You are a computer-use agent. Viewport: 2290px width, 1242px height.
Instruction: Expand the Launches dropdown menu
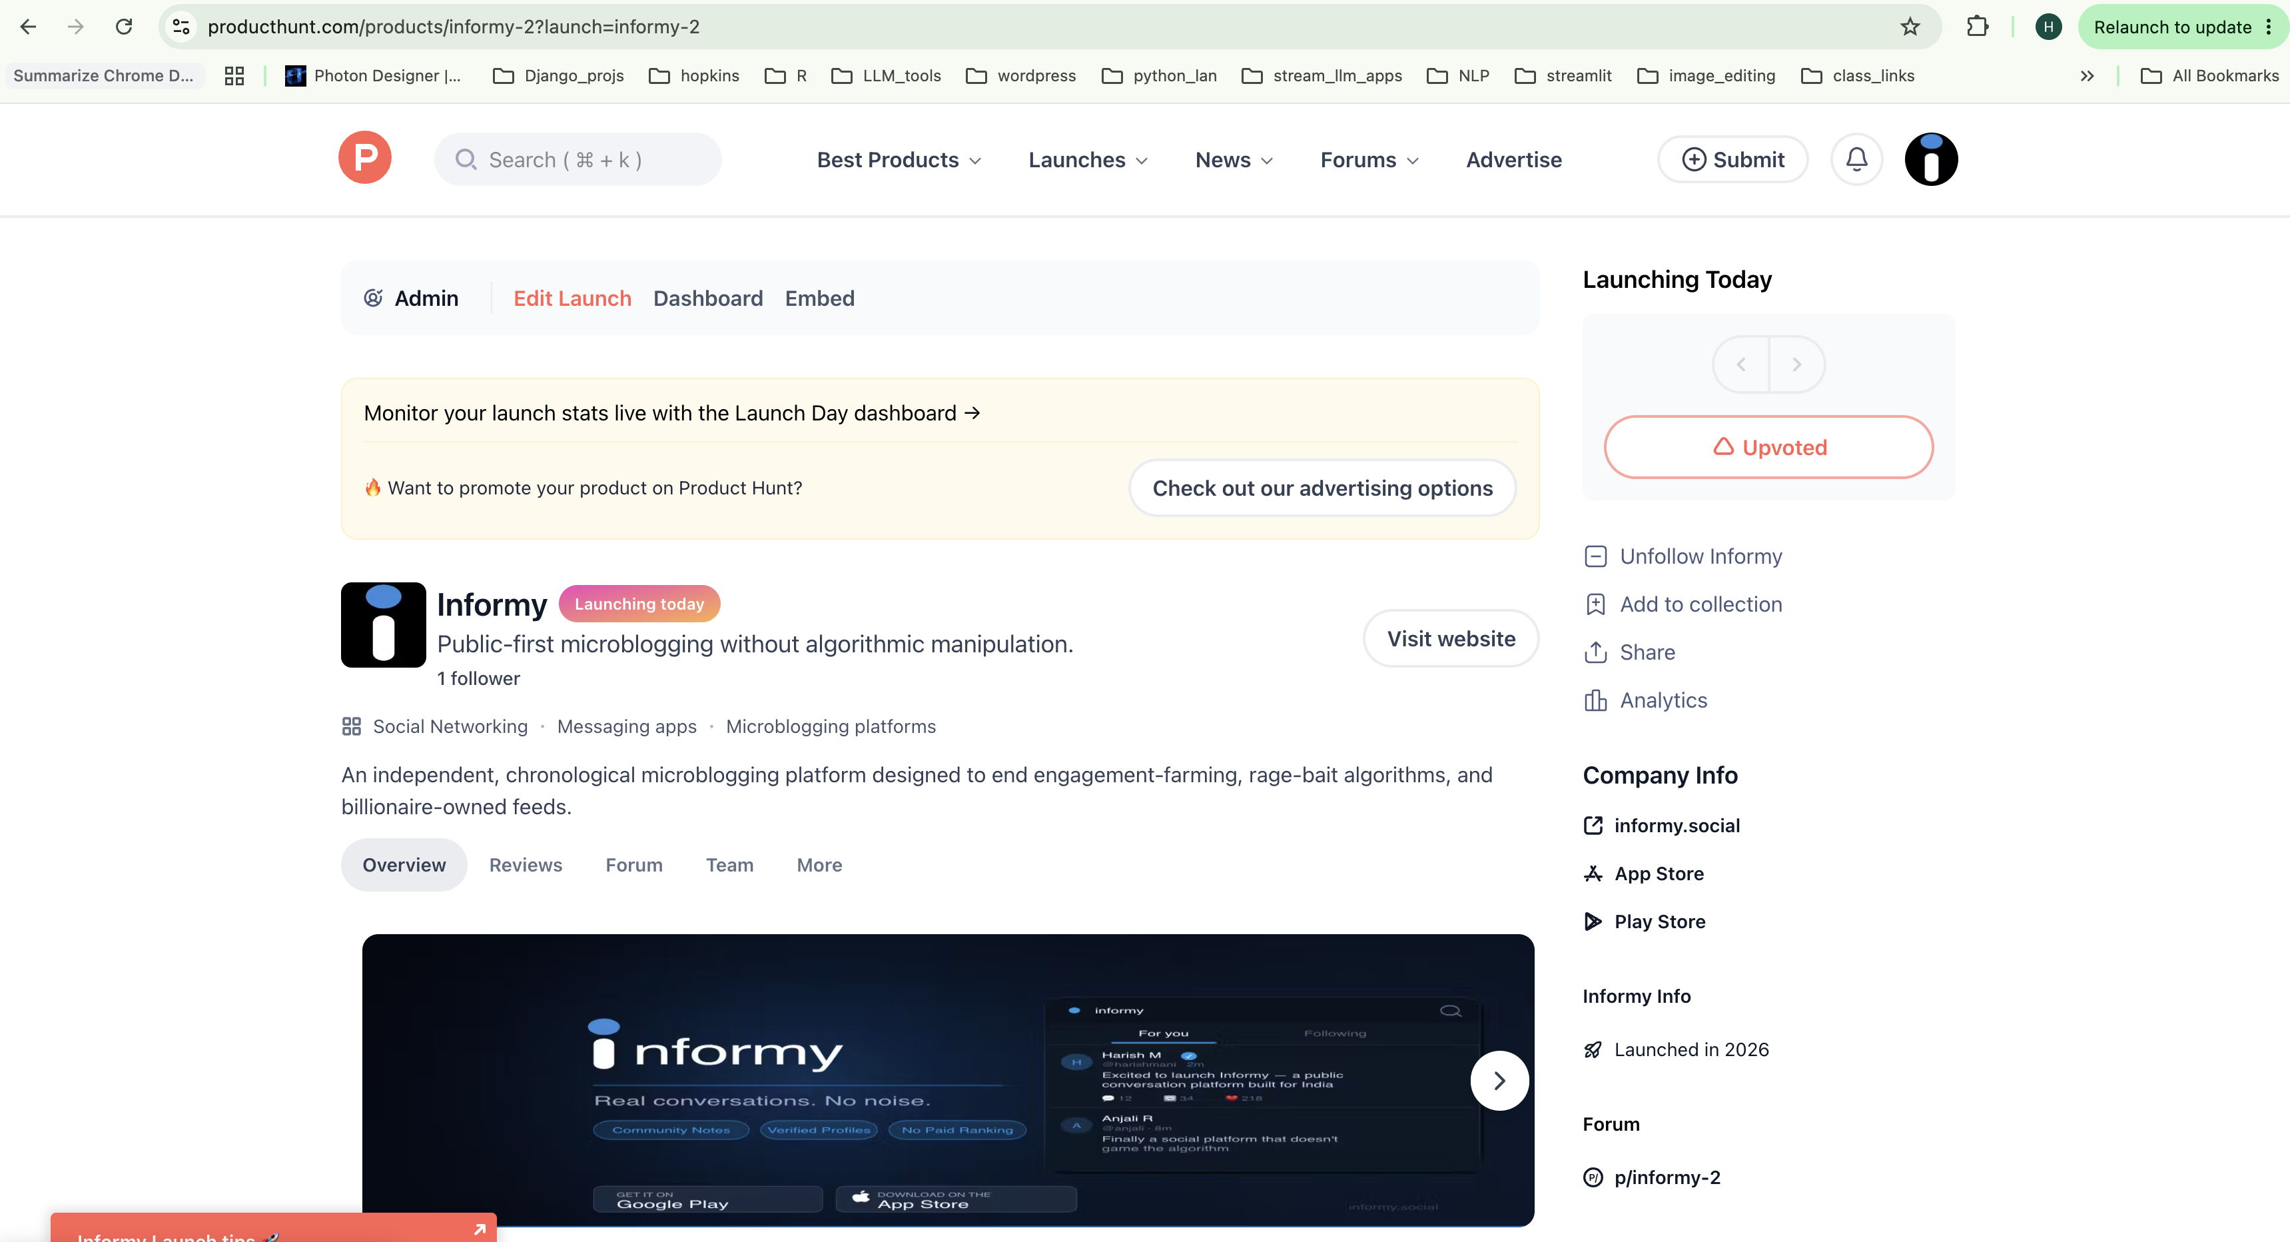click(x=1088, y=160)
